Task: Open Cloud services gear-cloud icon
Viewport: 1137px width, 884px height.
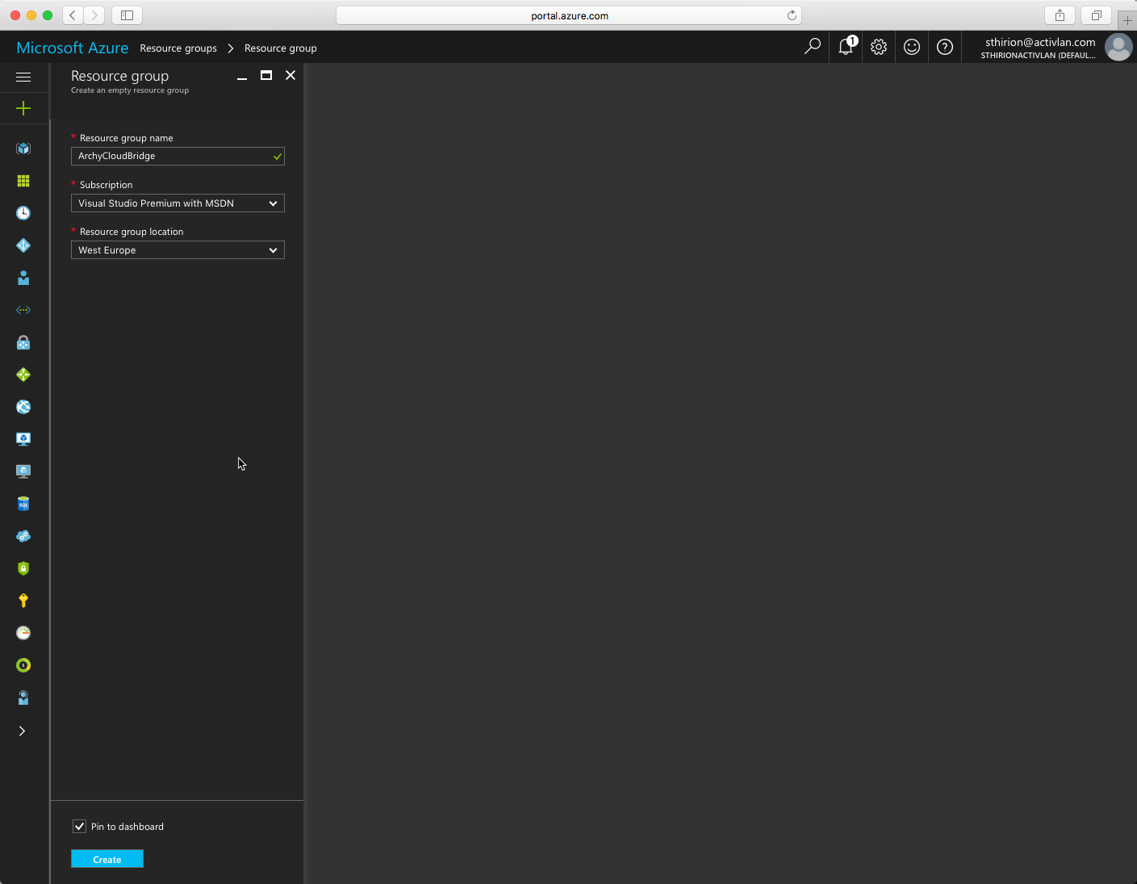Action: [x=23, y=536]
